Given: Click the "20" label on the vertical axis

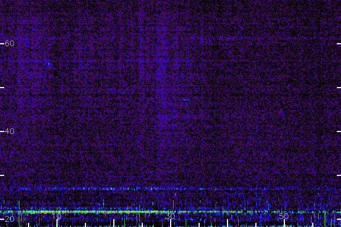Looking at the screenshot, I should point(9,219).
